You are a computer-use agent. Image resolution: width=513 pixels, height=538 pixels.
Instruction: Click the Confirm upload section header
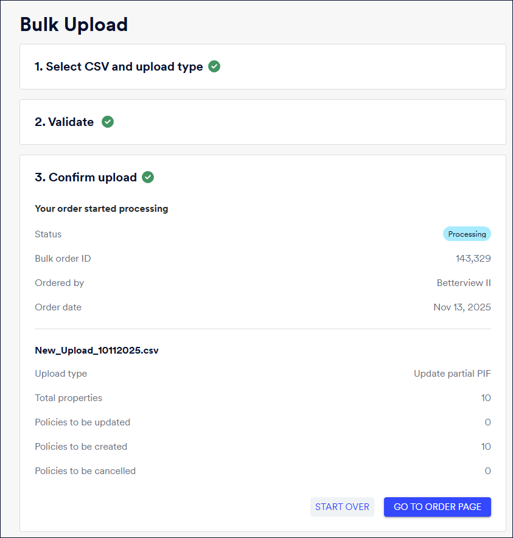[x=86, y=178]
